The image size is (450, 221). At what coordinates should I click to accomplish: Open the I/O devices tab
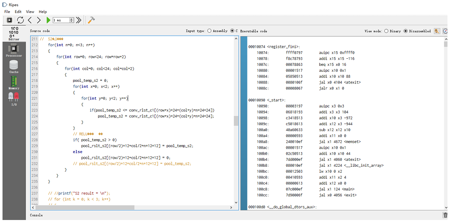click(14, 98)
